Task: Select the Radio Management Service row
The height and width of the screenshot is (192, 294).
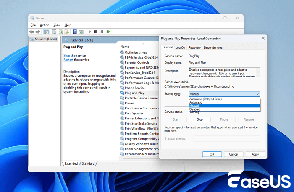Action: [139, 149]
